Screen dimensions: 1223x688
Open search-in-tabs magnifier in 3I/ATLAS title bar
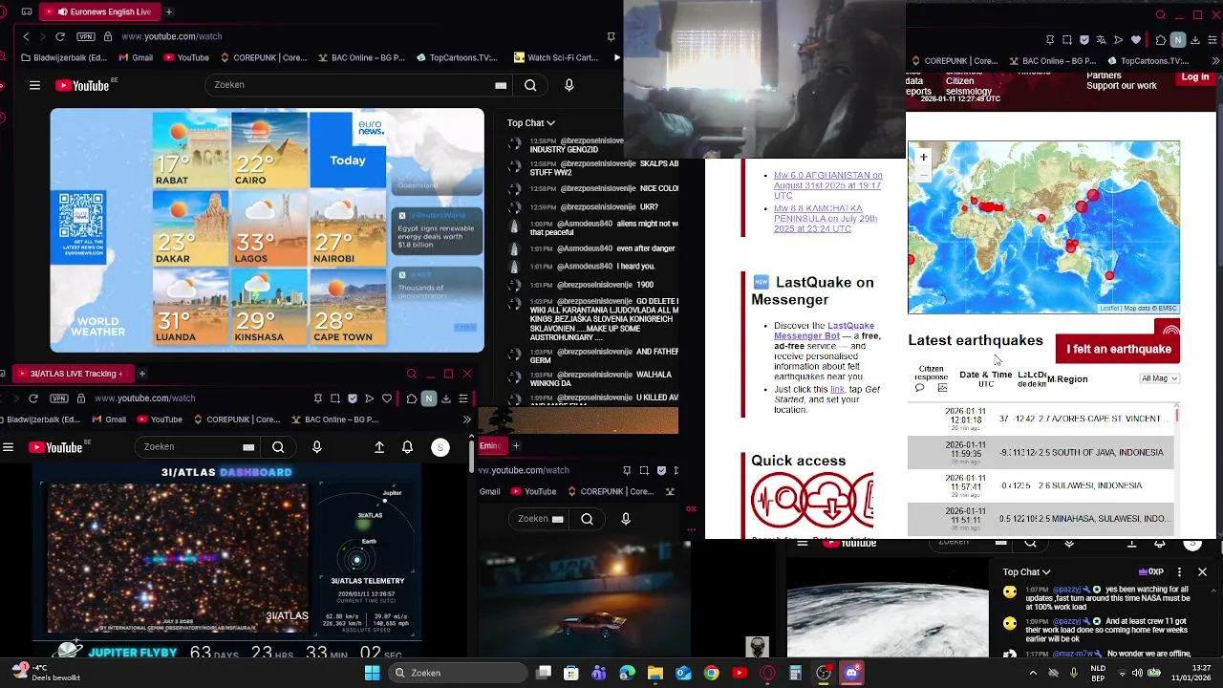click(x=411, y=374)
